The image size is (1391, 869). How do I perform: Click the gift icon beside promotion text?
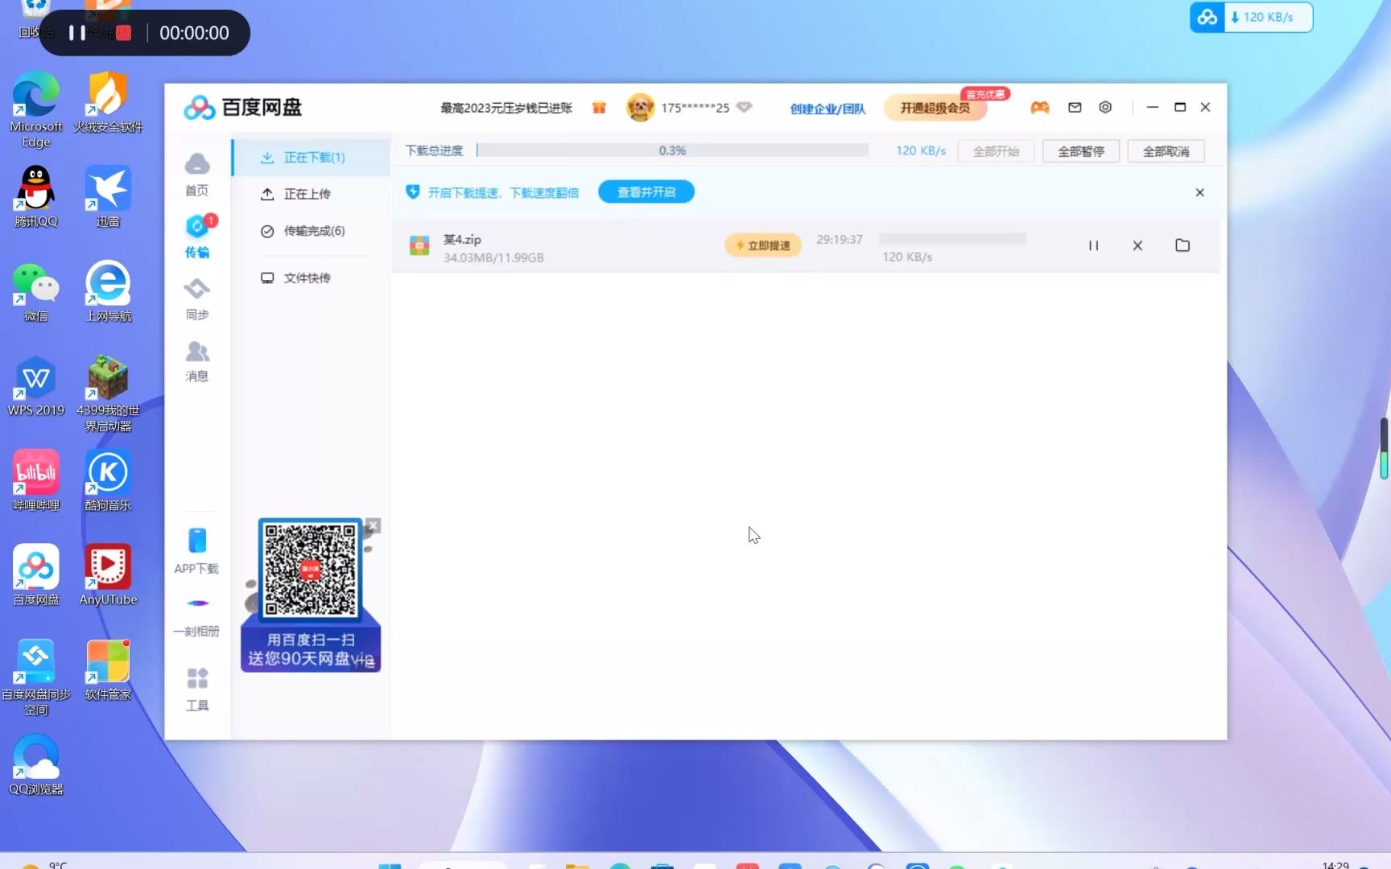(599, 107)
